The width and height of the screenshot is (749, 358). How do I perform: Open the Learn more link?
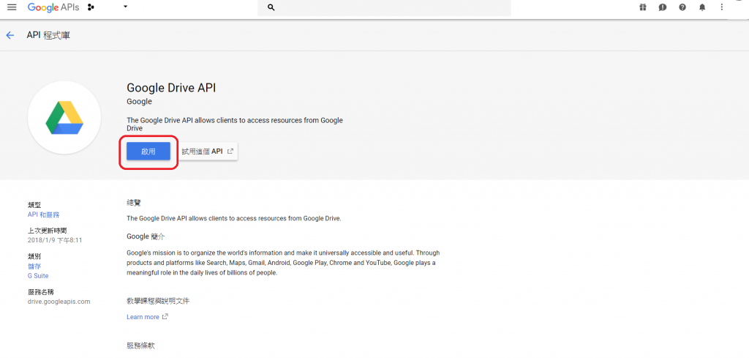[143, 317]
